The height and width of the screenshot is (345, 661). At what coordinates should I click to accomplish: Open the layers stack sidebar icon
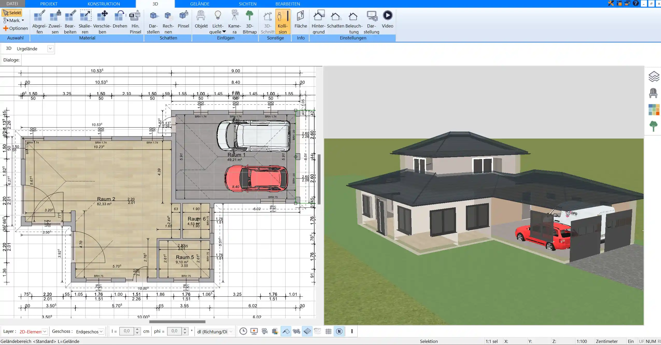[653, 77]
